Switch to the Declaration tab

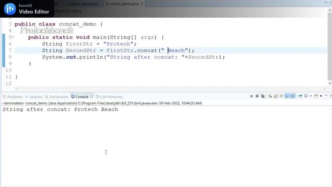coord(57,97)
